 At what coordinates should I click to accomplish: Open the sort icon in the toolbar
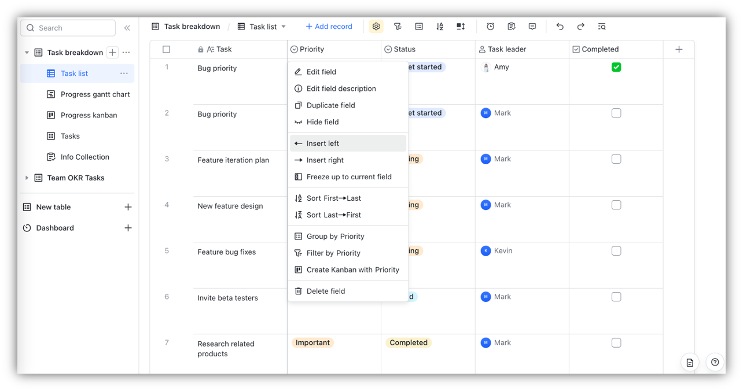439,26
